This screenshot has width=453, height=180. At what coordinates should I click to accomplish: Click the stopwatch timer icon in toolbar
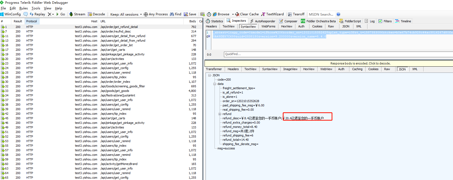click(209, 14)
